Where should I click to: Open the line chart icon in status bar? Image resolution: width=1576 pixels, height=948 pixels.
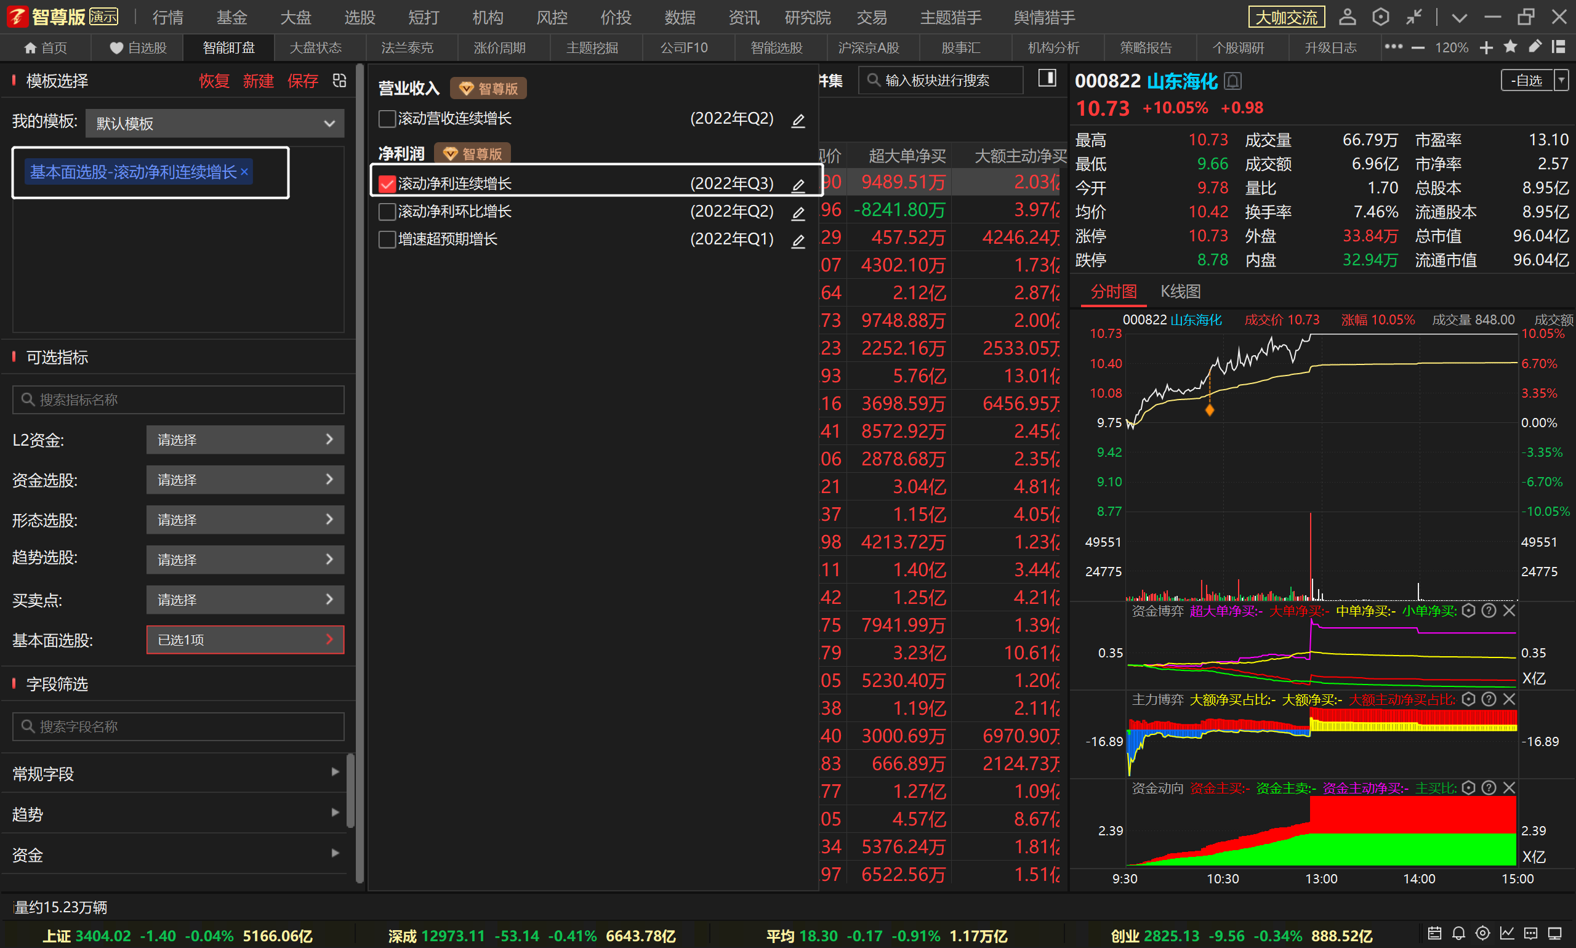(1507, 933)
